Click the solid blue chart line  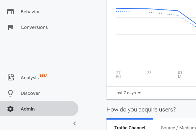pyautogui.click(x=147, y=9)
